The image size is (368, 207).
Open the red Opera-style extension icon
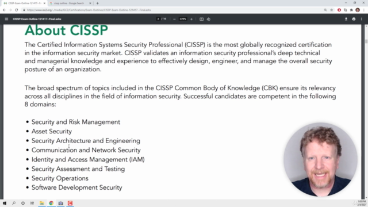pyautogui.click(x=339, y=10)
